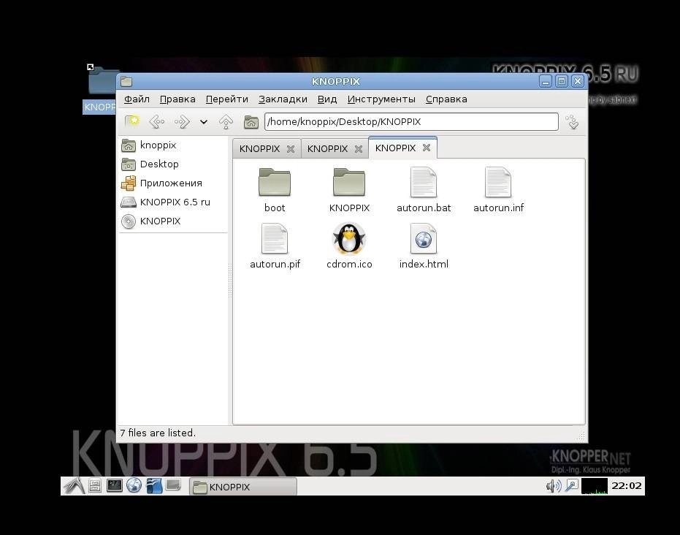Click the window resize grip corner

click(581, 435)
